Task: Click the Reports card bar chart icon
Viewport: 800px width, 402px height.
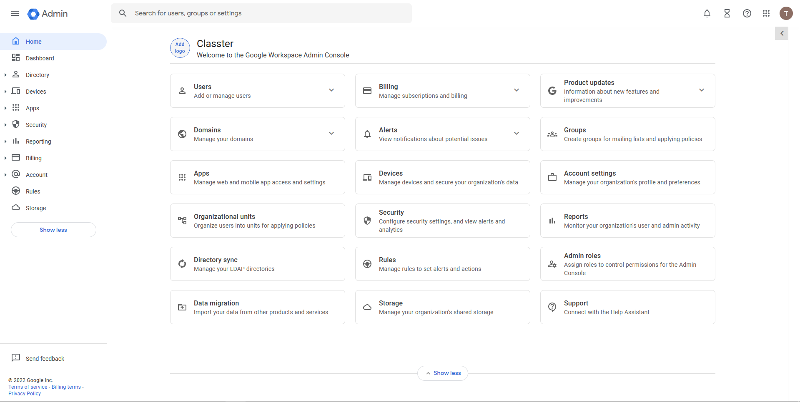Action: [552, 221]
